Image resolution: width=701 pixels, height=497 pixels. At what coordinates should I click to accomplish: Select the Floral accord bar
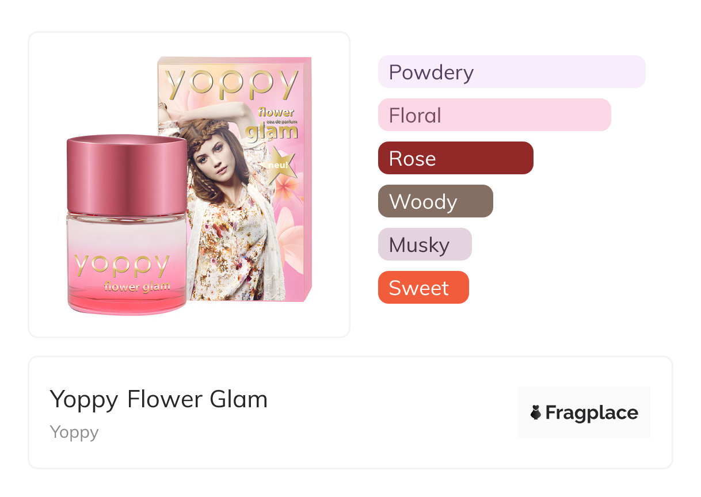[x=494, y=115]
